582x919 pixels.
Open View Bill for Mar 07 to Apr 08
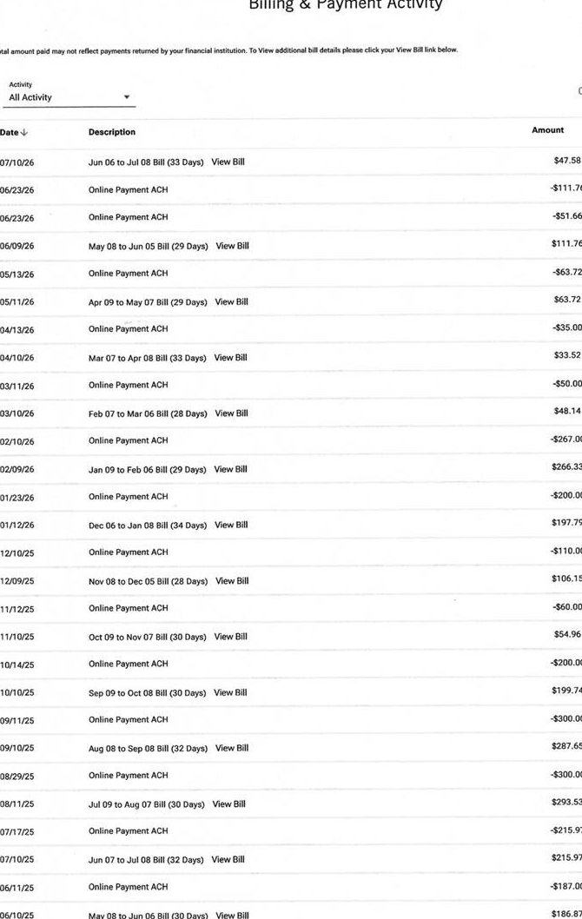(x=230, y=358)
